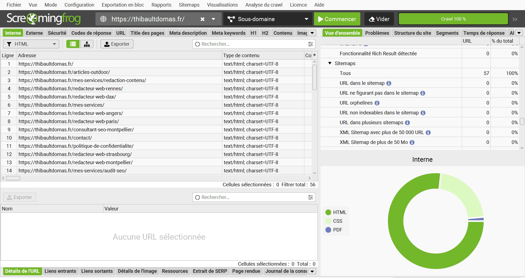Switch to tree view icon
The width and height of the screenshot is (525, 278).
(87, 44)
